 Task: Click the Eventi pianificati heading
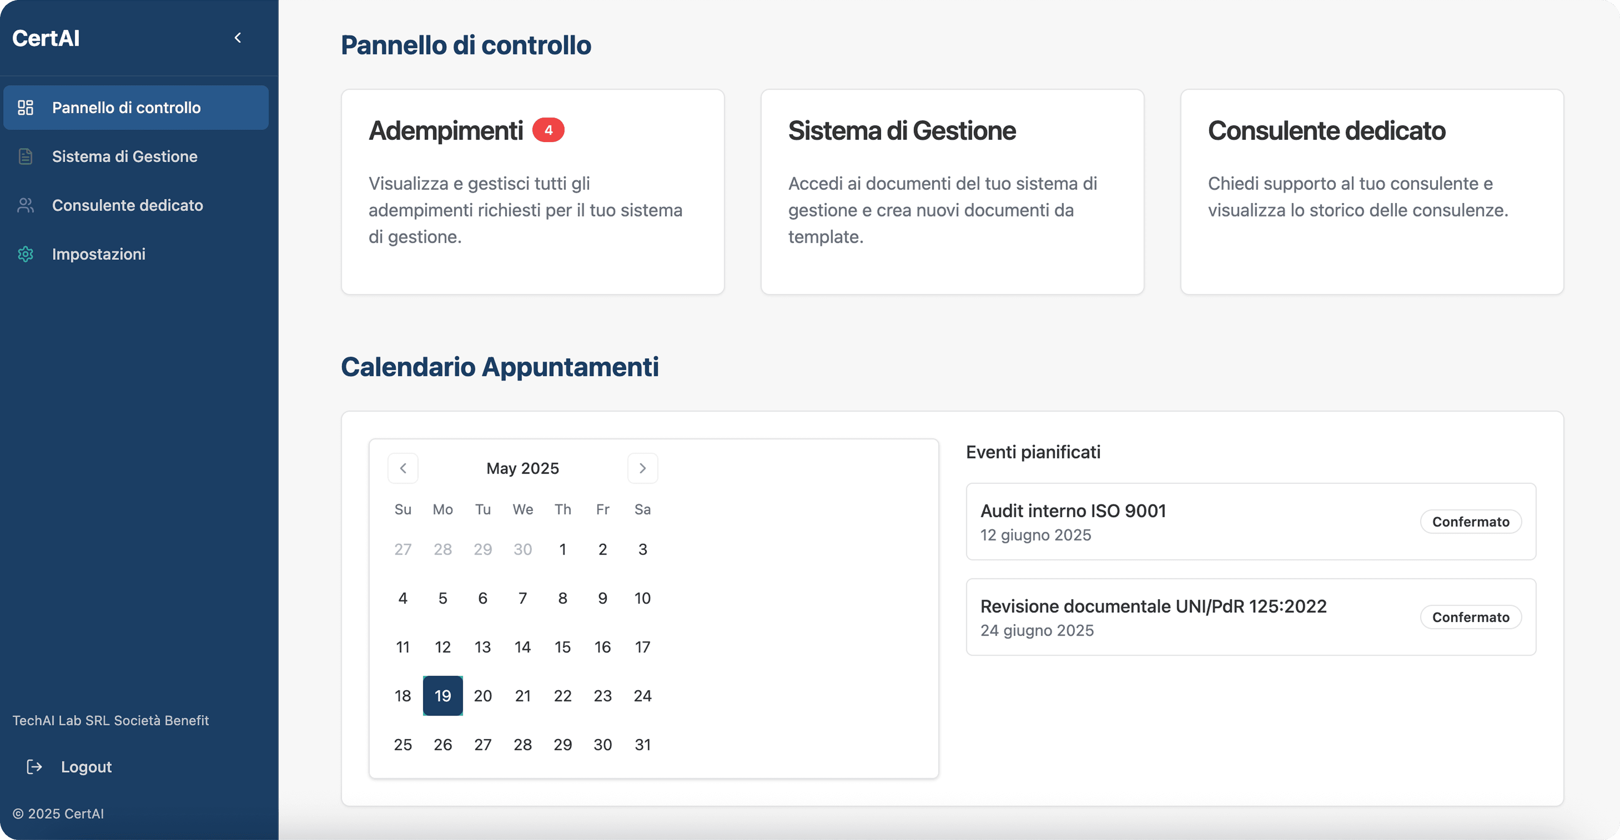[1033, 452]
